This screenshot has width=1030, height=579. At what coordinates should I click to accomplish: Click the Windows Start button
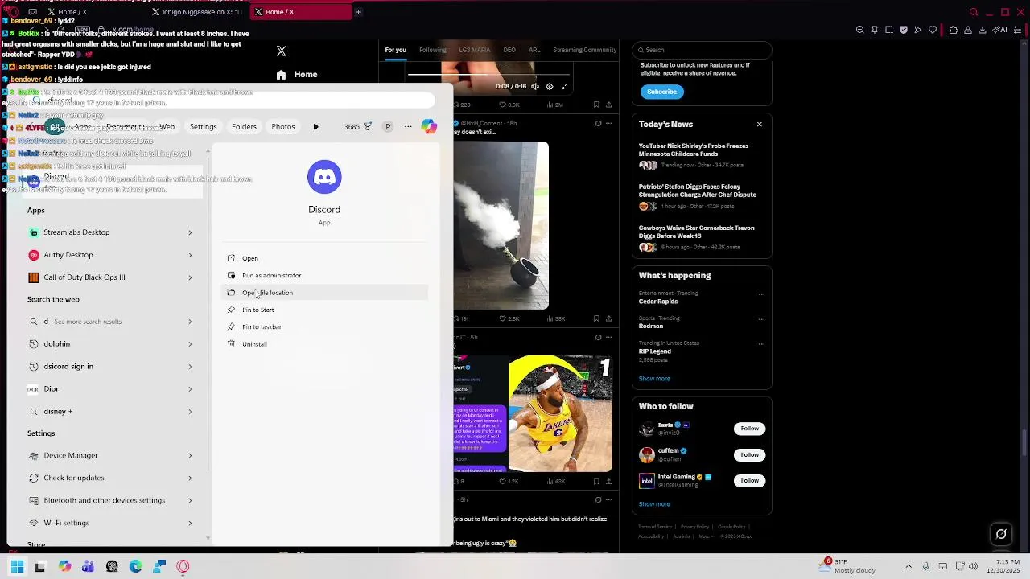tap(17, 566)
